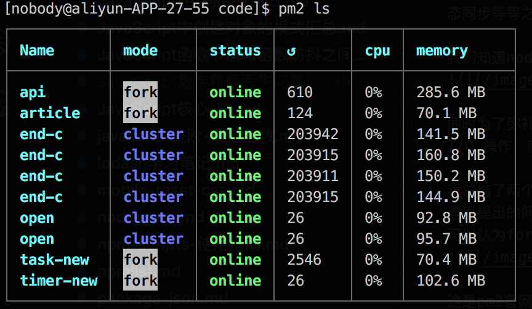Image resolution: width=532 pixels, height=309 pixels.
Task: Click the mode column header
Action: (140, 50)
